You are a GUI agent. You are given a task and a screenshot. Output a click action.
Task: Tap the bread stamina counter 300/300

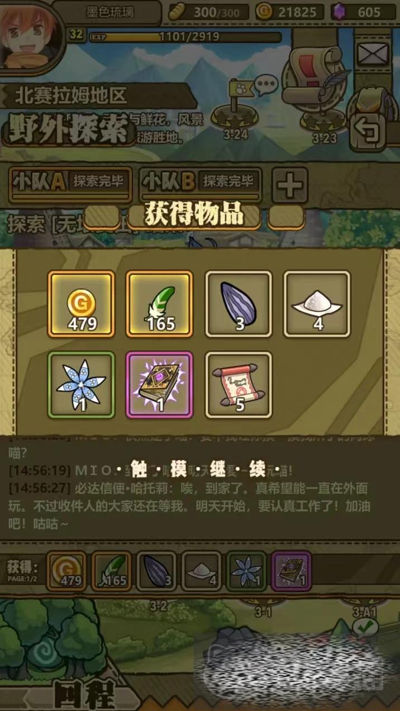(x=206, y=12)
